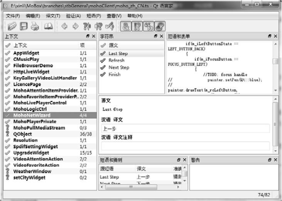Float the 上下文 panel
This screenshot has height=201, width=282.
[x=88, y=36]
